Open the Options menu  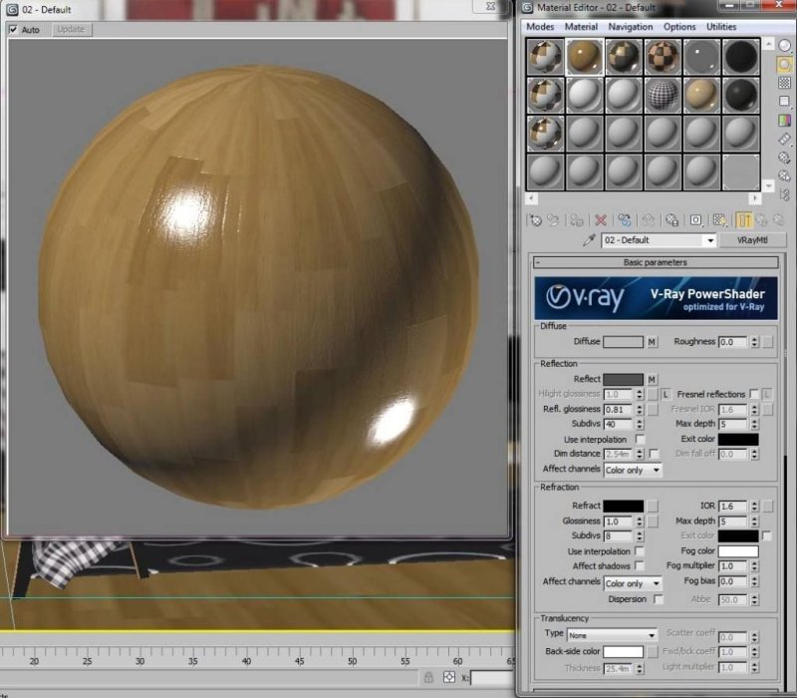tap(679, 26)
